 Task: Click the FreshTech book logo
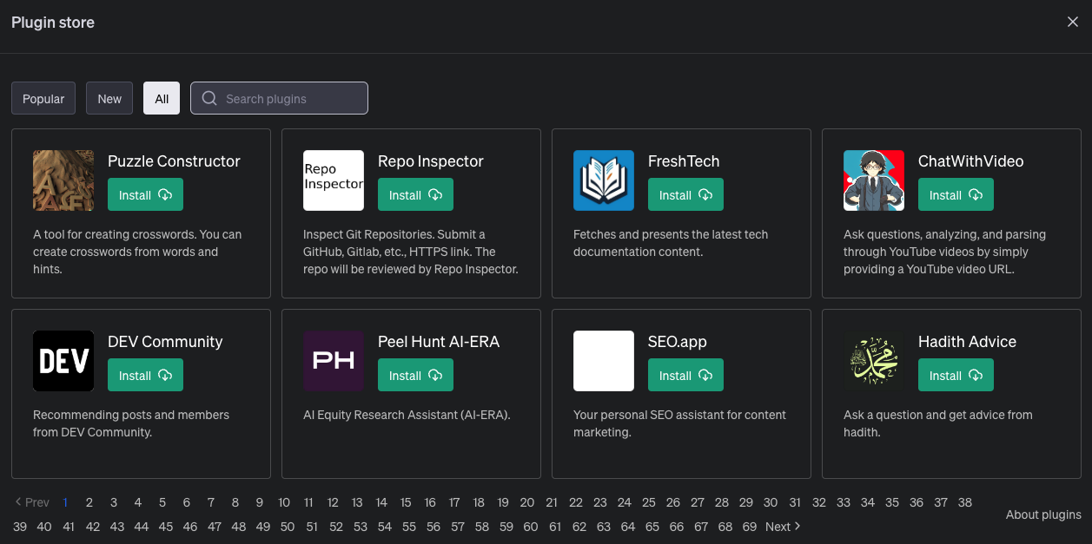pyautogui.click(x=604, y=180)
